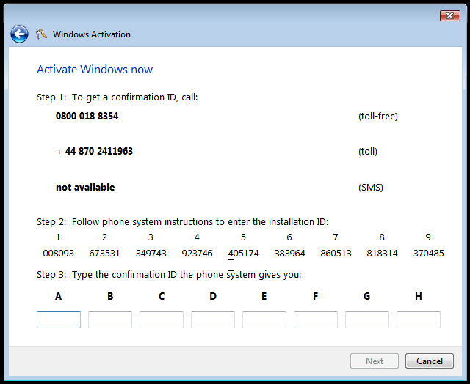Viewport: 470px width, 384px height.
Task: Close the Windows Activation window
Action: [449, 15]
